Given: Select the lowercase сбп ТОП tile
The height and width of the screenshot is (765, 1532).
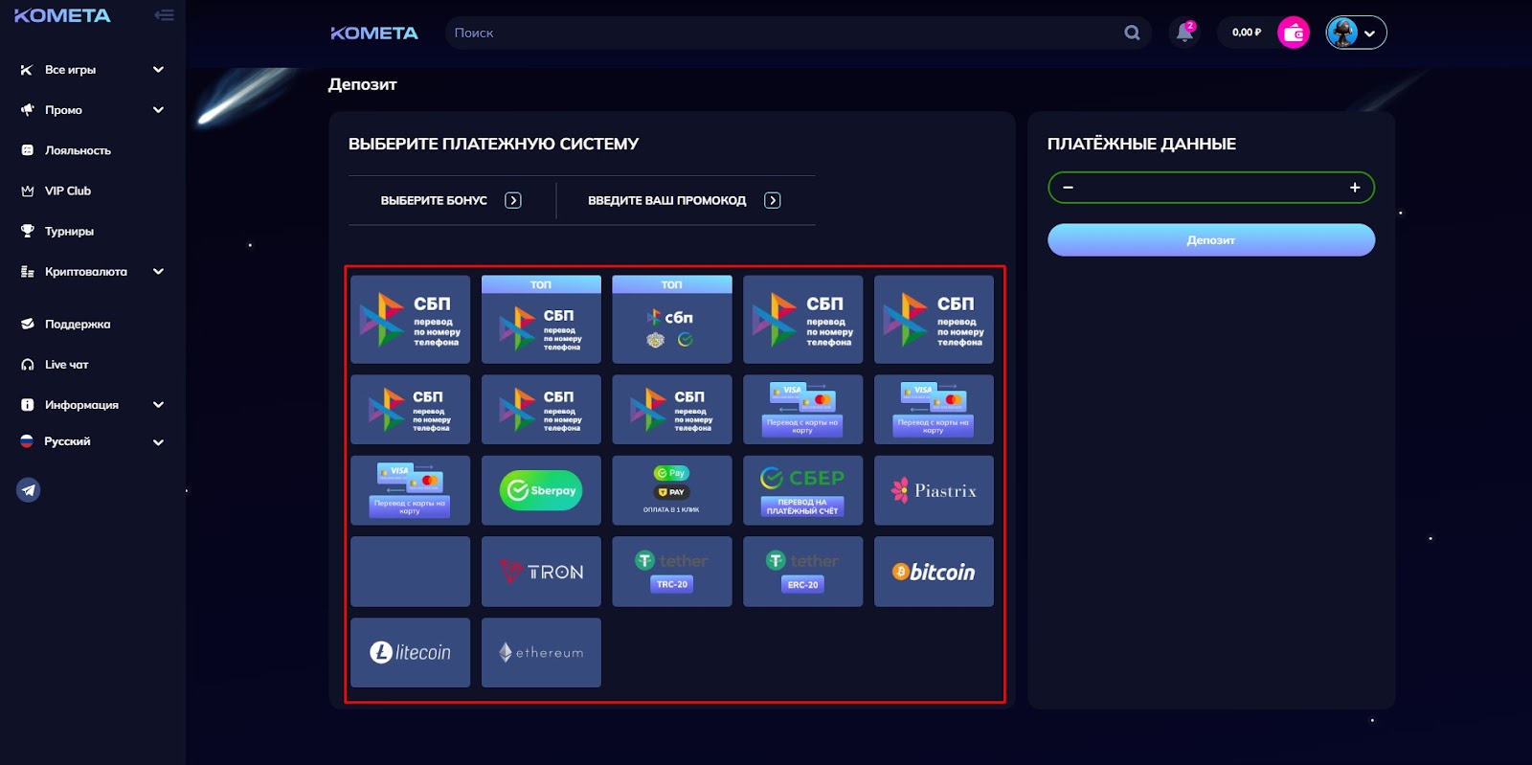Looking at the screenshot, I should [672, 320].
